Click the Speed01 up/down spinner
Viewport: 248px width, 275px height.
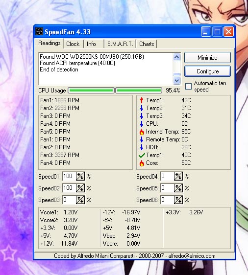[x=80, y=176]
